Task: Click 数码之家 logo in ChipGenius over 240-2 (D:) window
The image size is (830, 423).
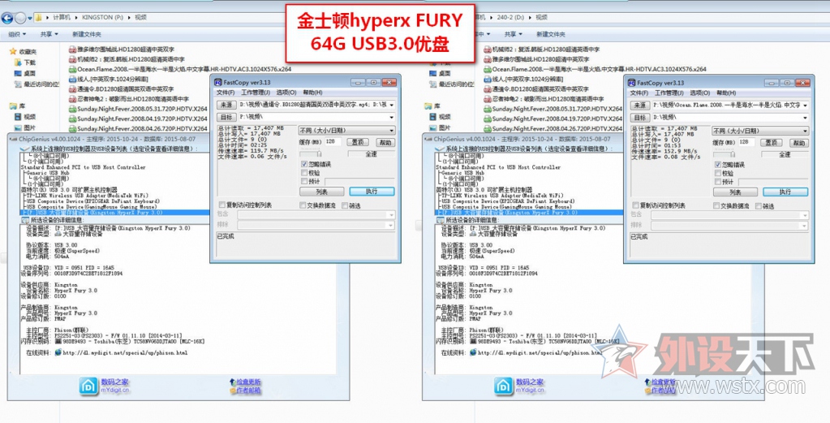Action: pyautogui.click(x=503, y=386)
